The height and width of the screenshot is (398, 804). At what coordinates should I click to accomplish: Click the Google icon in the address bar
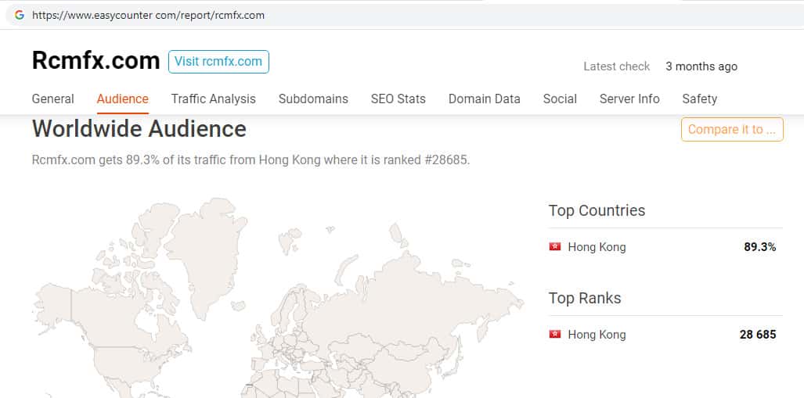19,15
